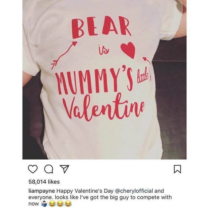This screenshot has height=209, width=209.
Task: Like the post with the heart icon
Action: tap(33, 169)
